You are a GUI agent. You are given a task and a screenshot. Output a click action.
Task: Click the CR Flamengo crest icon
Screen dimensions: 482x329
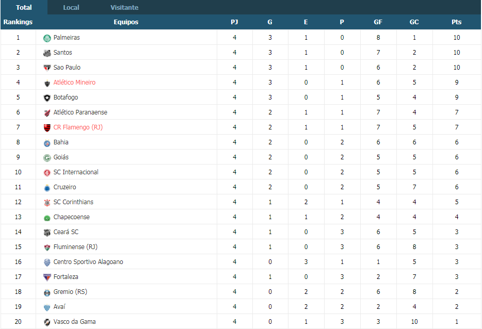(47, 128)
